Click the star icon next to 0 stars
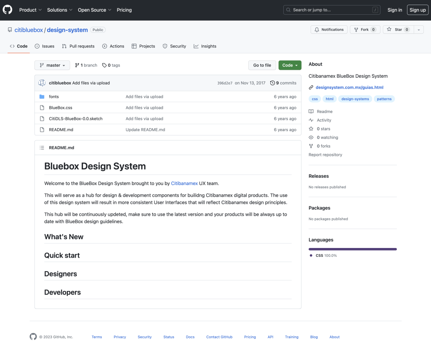This screenshot has height=351, width=431. click(311, 129)
